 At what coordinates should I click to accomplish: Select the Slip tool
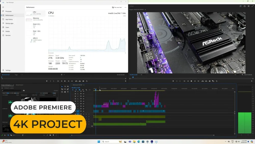click(x=65, y=89)
